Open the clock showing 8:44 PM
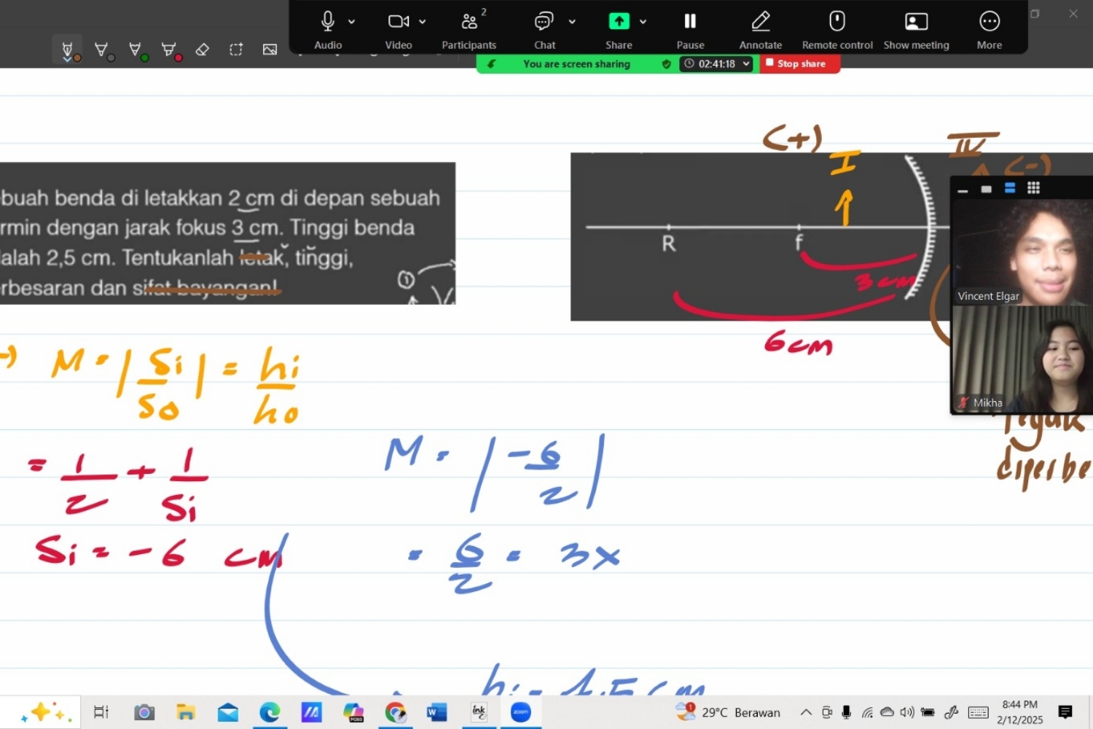 (x=1019, y=712)
